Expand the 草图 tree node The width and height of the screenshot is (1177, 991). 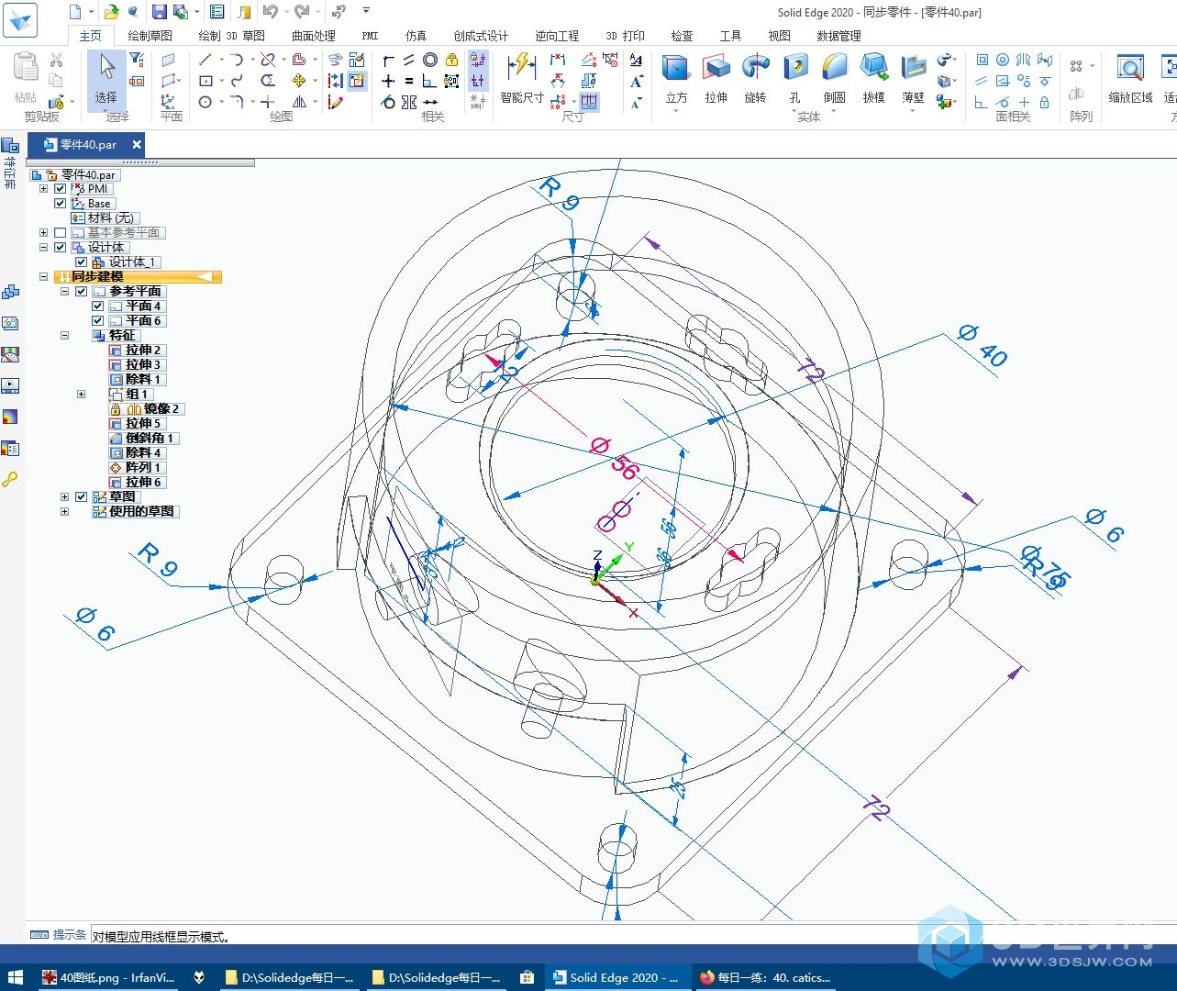64,497
